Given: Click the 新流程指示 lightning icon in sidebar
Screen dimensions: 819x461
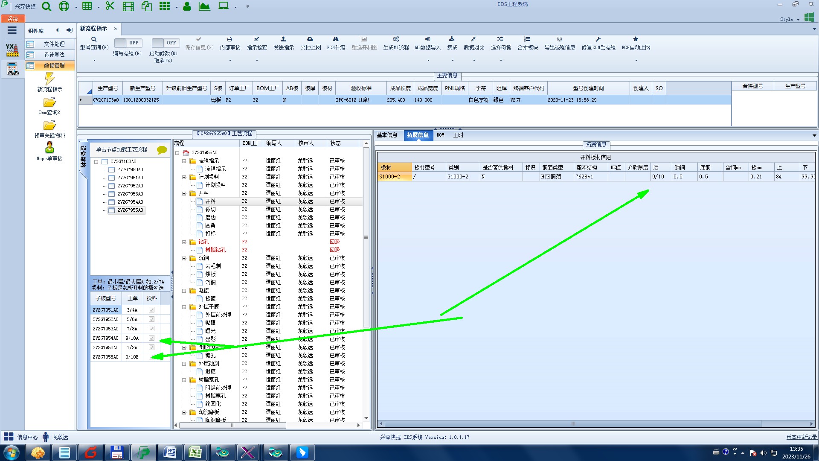Looking at the screenshot, I should click(x=49, y=79).
